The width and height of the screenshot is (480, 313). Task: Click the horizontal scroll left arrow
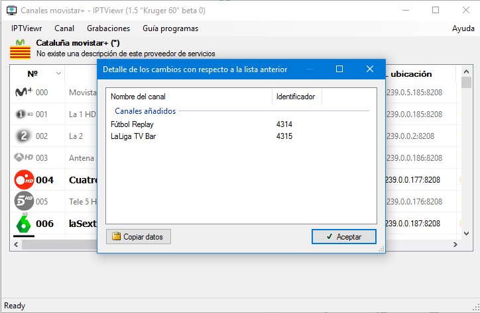[x=16, y=245]
